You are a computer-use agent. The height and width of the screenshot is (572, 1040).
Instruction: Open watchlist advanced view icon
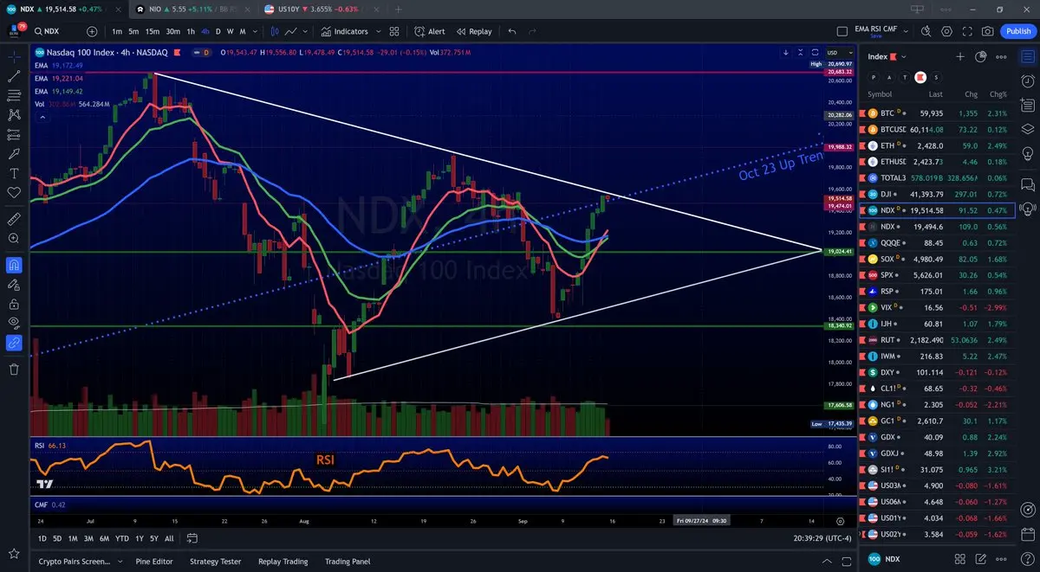coord(980,56)
